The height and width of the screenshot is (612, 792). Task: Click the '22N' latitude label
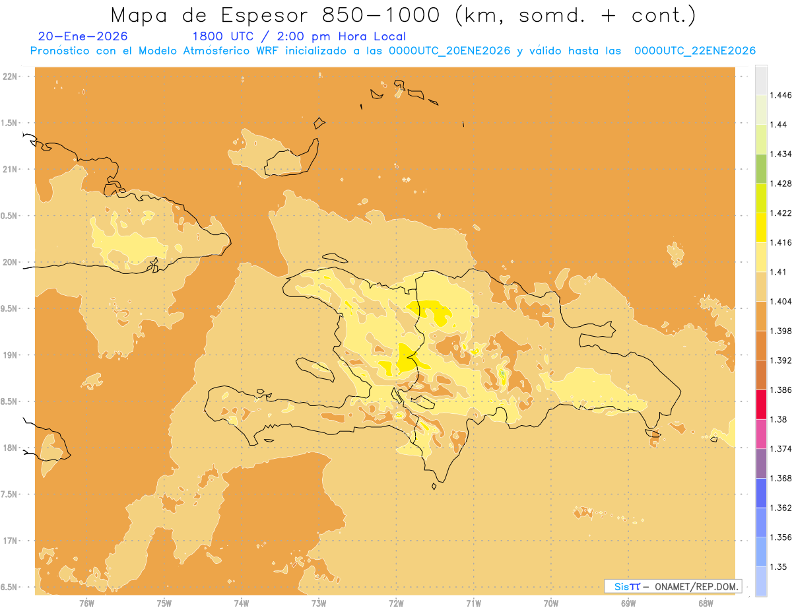[11, 76]
